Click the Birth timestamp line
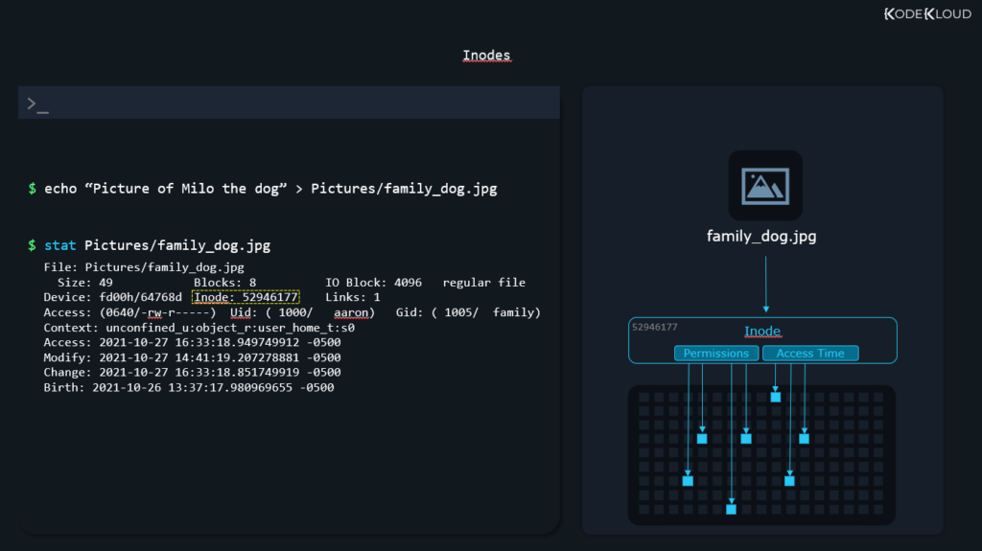The image size is (982, 551). [189, 387]
